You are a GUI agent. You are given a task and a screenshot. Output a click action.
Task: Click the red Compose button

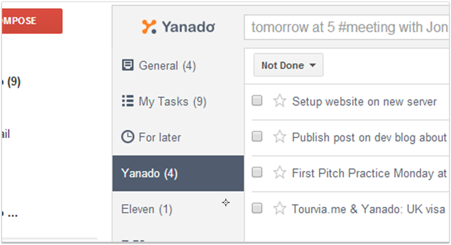(32, 21)
